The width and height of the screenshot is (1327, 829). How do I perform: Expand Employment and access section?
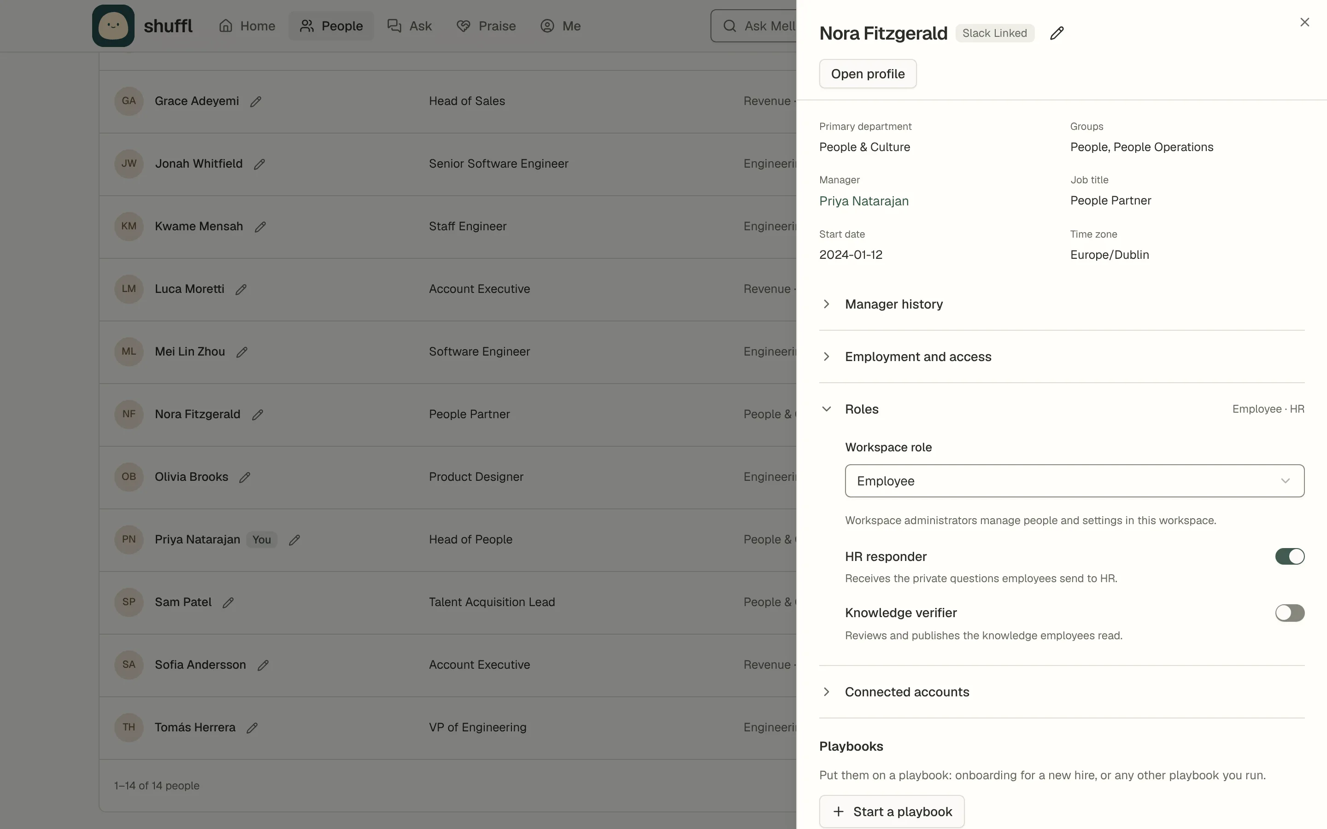1062,357
